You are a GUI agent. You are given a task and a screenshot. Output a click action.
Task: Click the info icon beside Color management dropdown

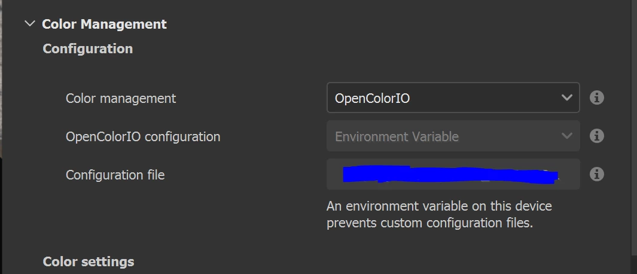tap(596, 98)
